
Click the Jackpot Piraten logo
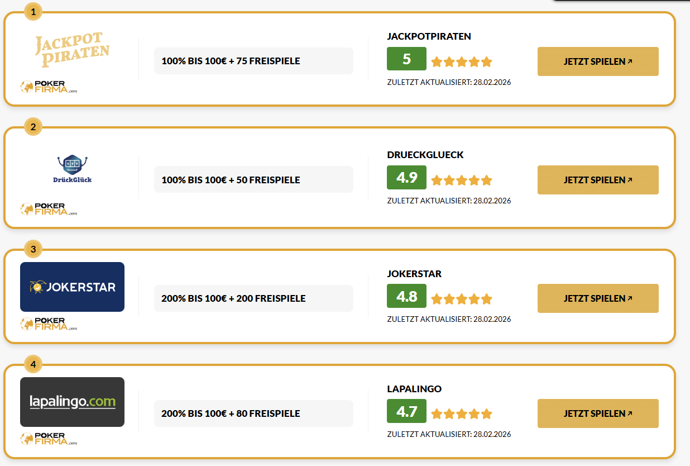point(72,50)
